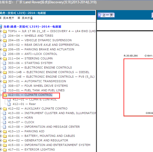Click page icon for 413-08 INFORMATION AND MESSAGE CENTER
The height and width of the screenshot is (152, 153).
(4, 127)
